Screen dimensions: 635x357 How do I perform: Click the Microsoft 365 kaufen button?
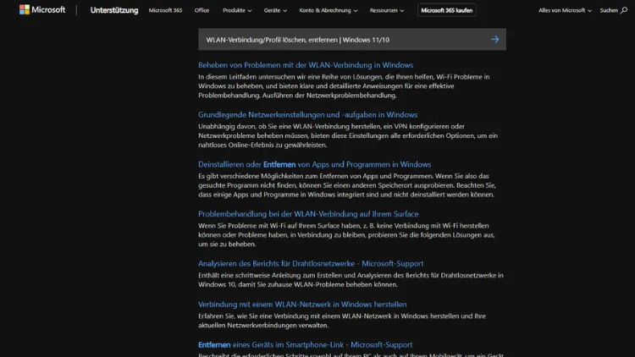pos(447,10)
